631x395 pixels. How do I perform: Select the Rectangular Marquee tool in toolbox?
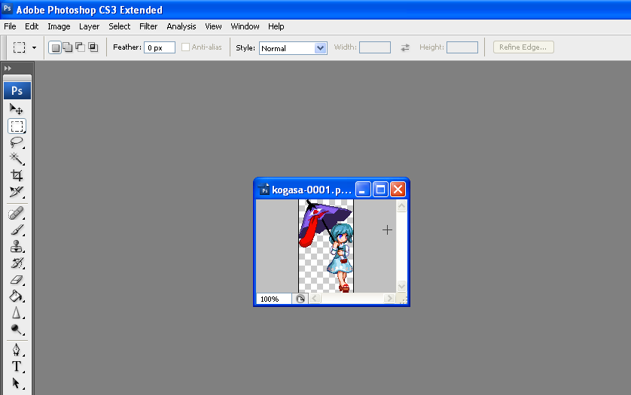17,126
